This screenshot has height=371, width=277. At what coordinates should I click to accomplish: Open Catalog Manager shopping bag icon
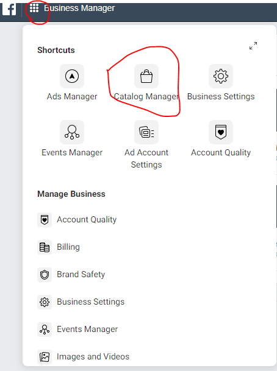point(146,76)
